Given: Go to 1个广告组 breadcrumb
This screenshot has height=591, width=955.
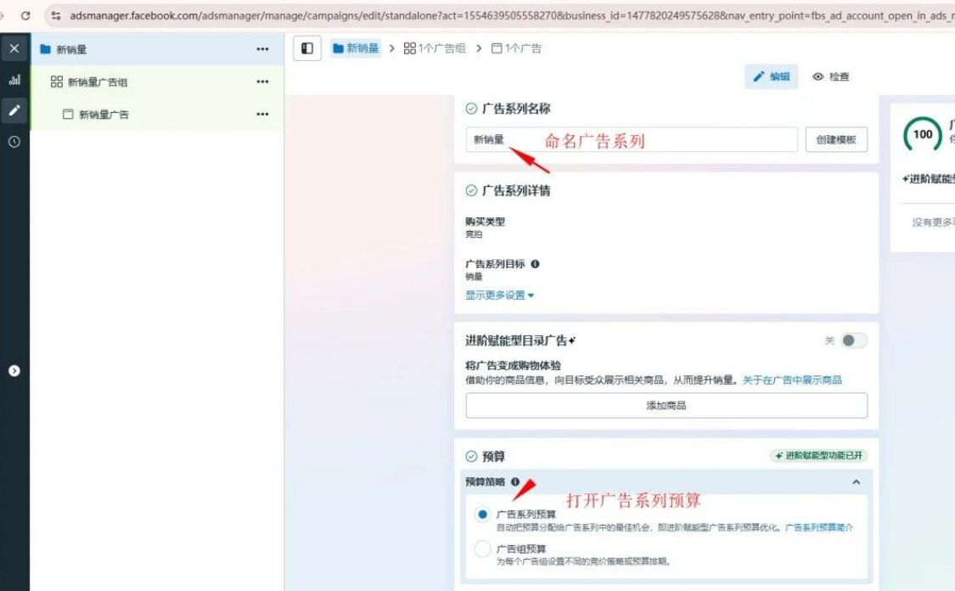Looking at the screenshot, I should 435,48.
